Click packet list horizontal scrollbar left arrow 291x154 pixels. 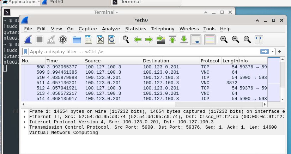(x=24, y=104)
